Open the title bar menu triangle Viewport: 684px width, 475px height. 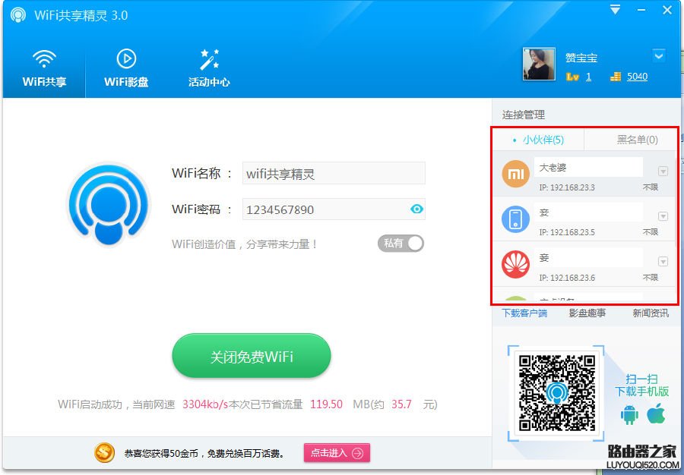click(x=615, y=10)
